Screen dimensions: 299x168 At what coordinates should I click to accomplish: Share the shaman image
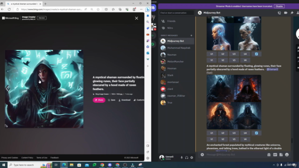click(99, 100)
